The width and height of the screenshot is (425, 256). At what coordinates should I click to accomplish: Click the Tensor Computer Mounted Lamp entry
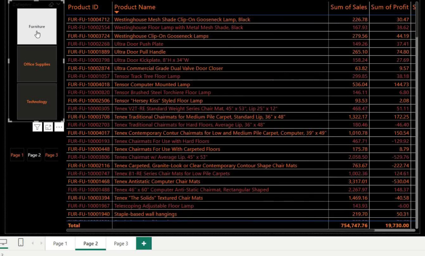(152, 84)
